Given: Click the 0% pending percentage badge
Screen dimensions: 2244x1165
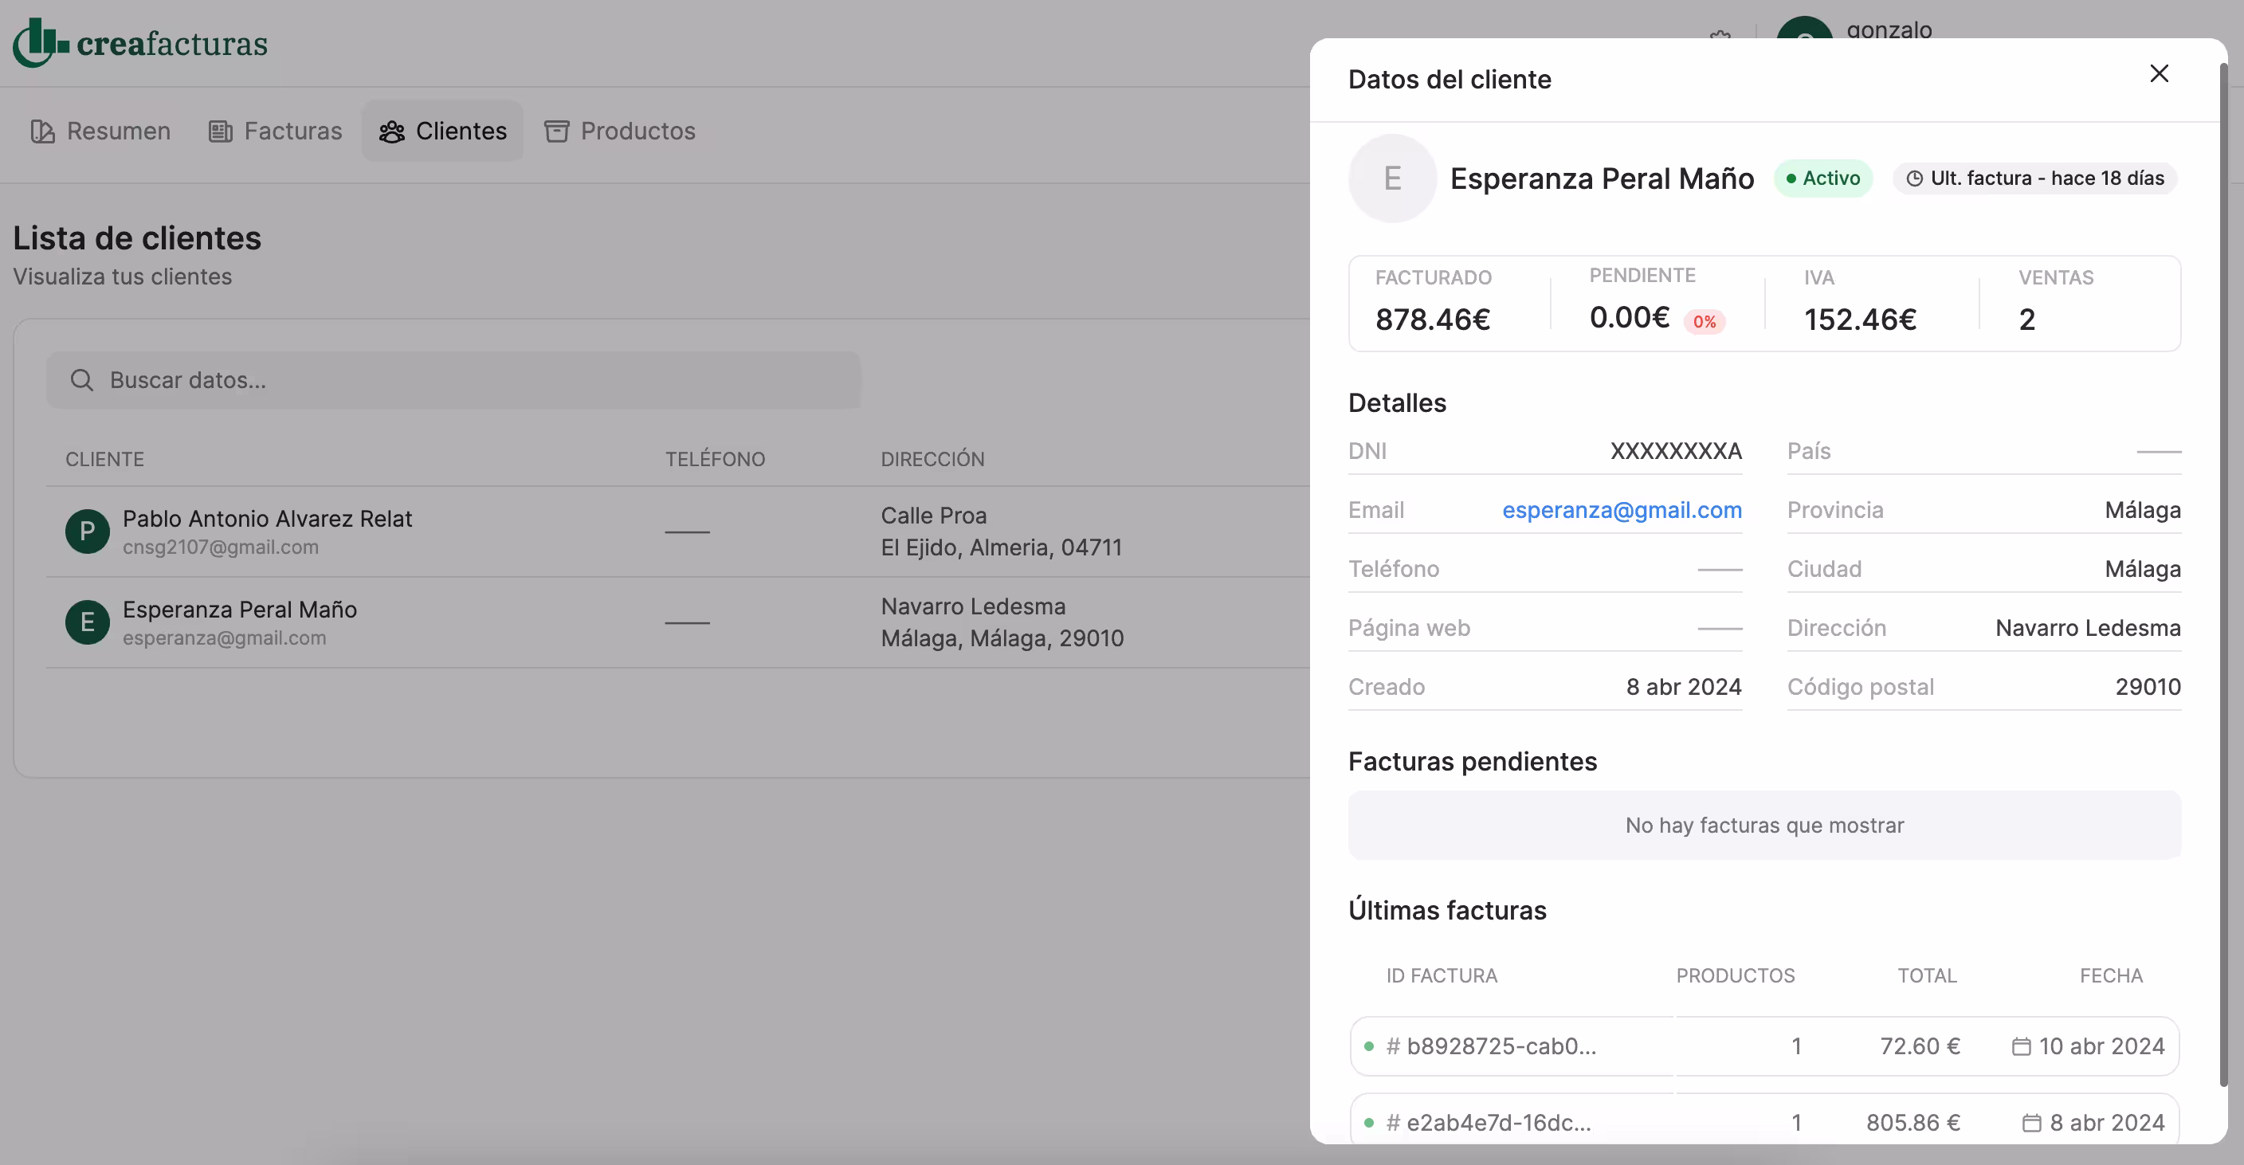Looking at the screenshot, I should (x=1704, y=321).
